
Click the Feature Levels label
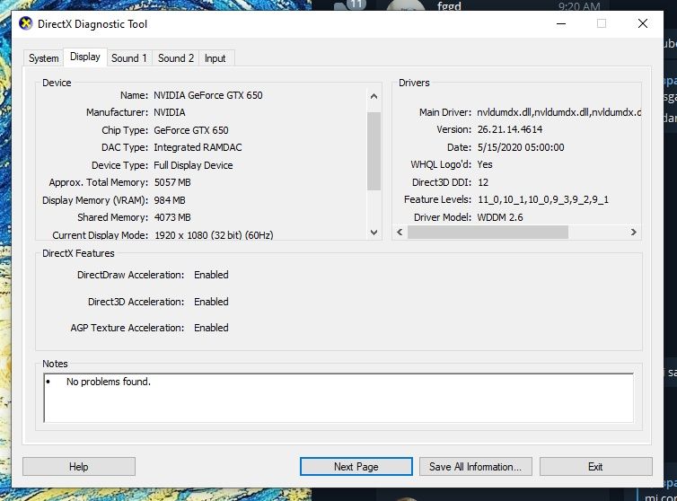438,199
